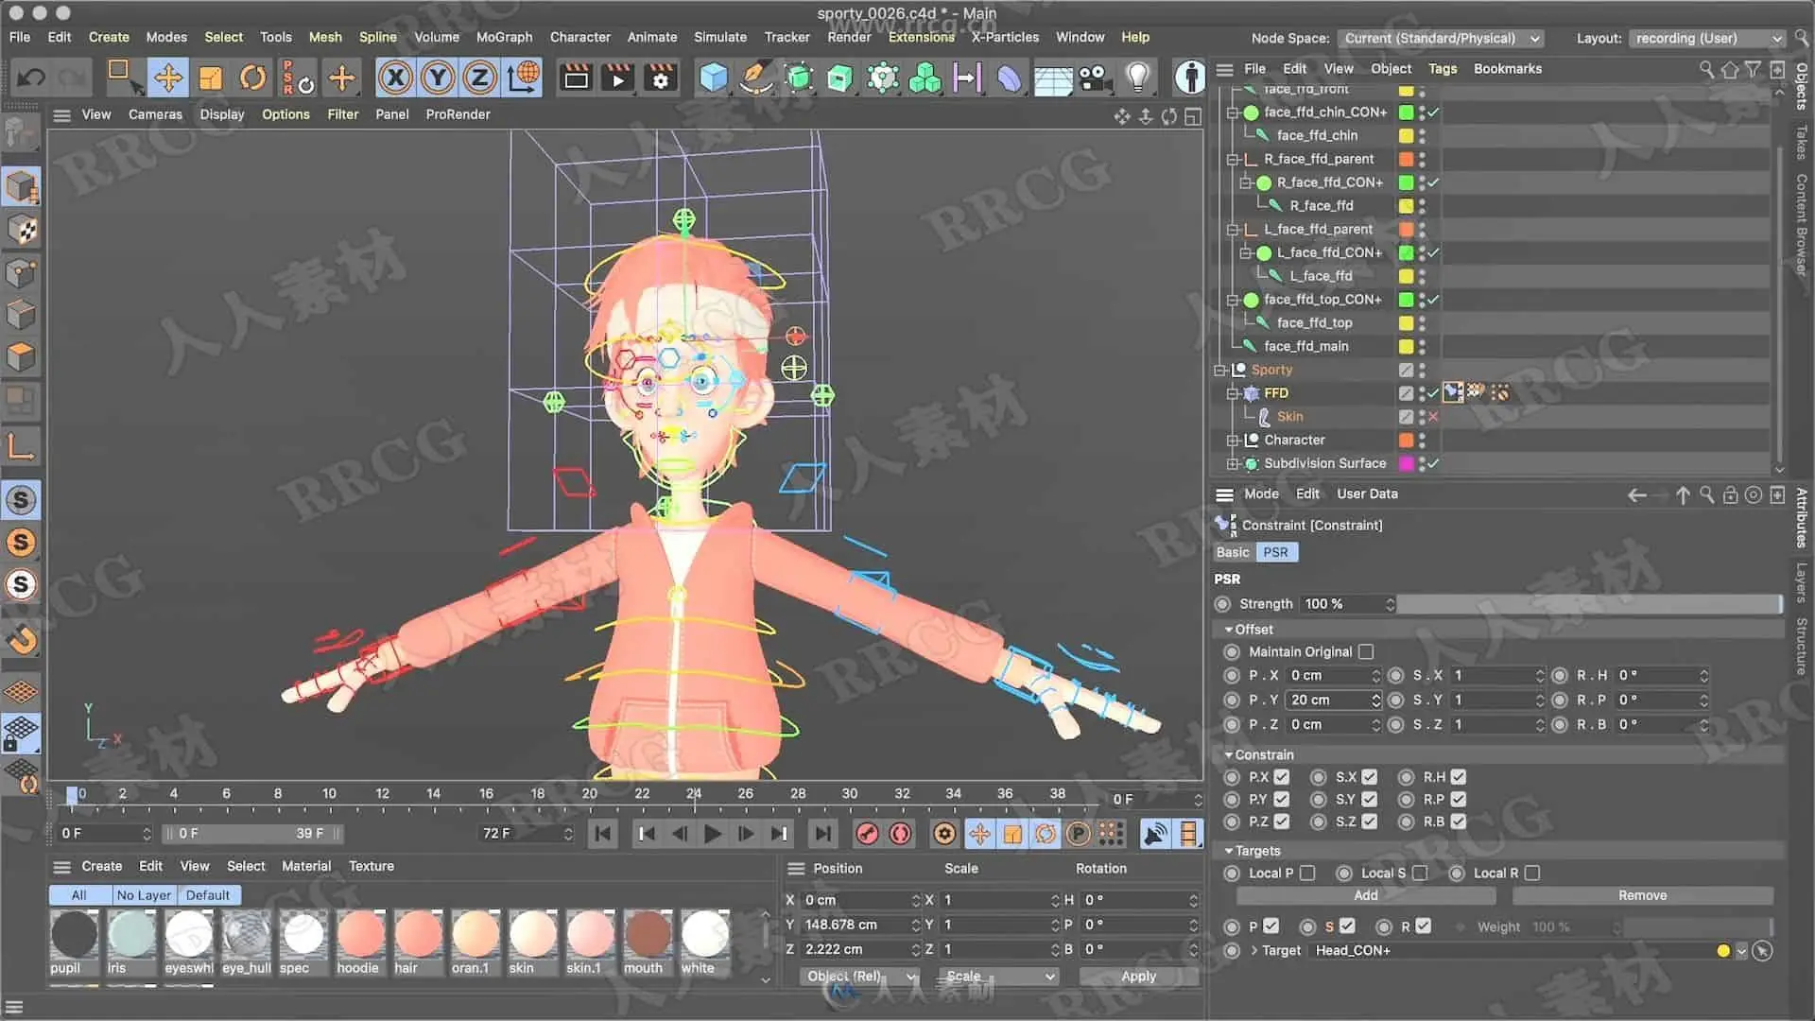Screen dimensions: 1815x1021
Task: Enable the Local P checkbox
Action: 1307,874
